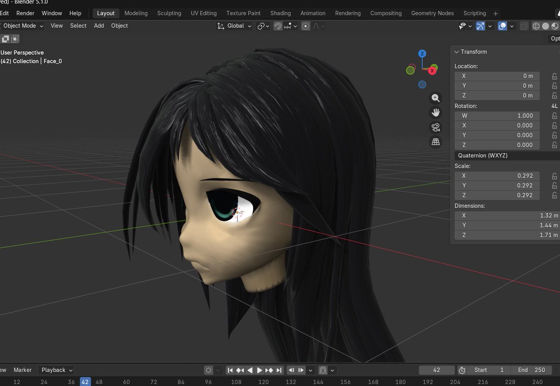Click the auto keying record button
Screen dimensions: 560x386
coord(209,370)
